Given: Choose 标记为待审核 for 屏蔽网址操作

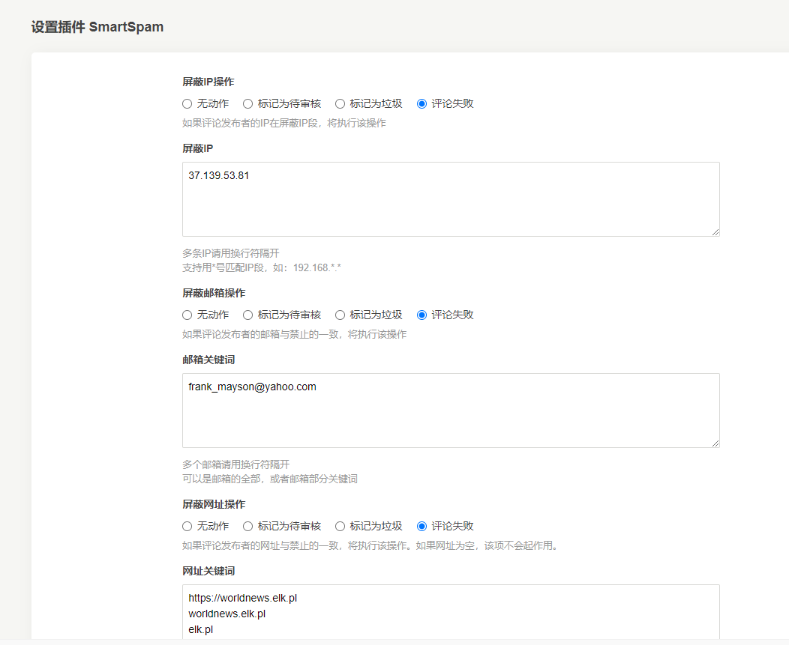Looking at the screenshot, I should pyautogui.click(x=248, y=526).
